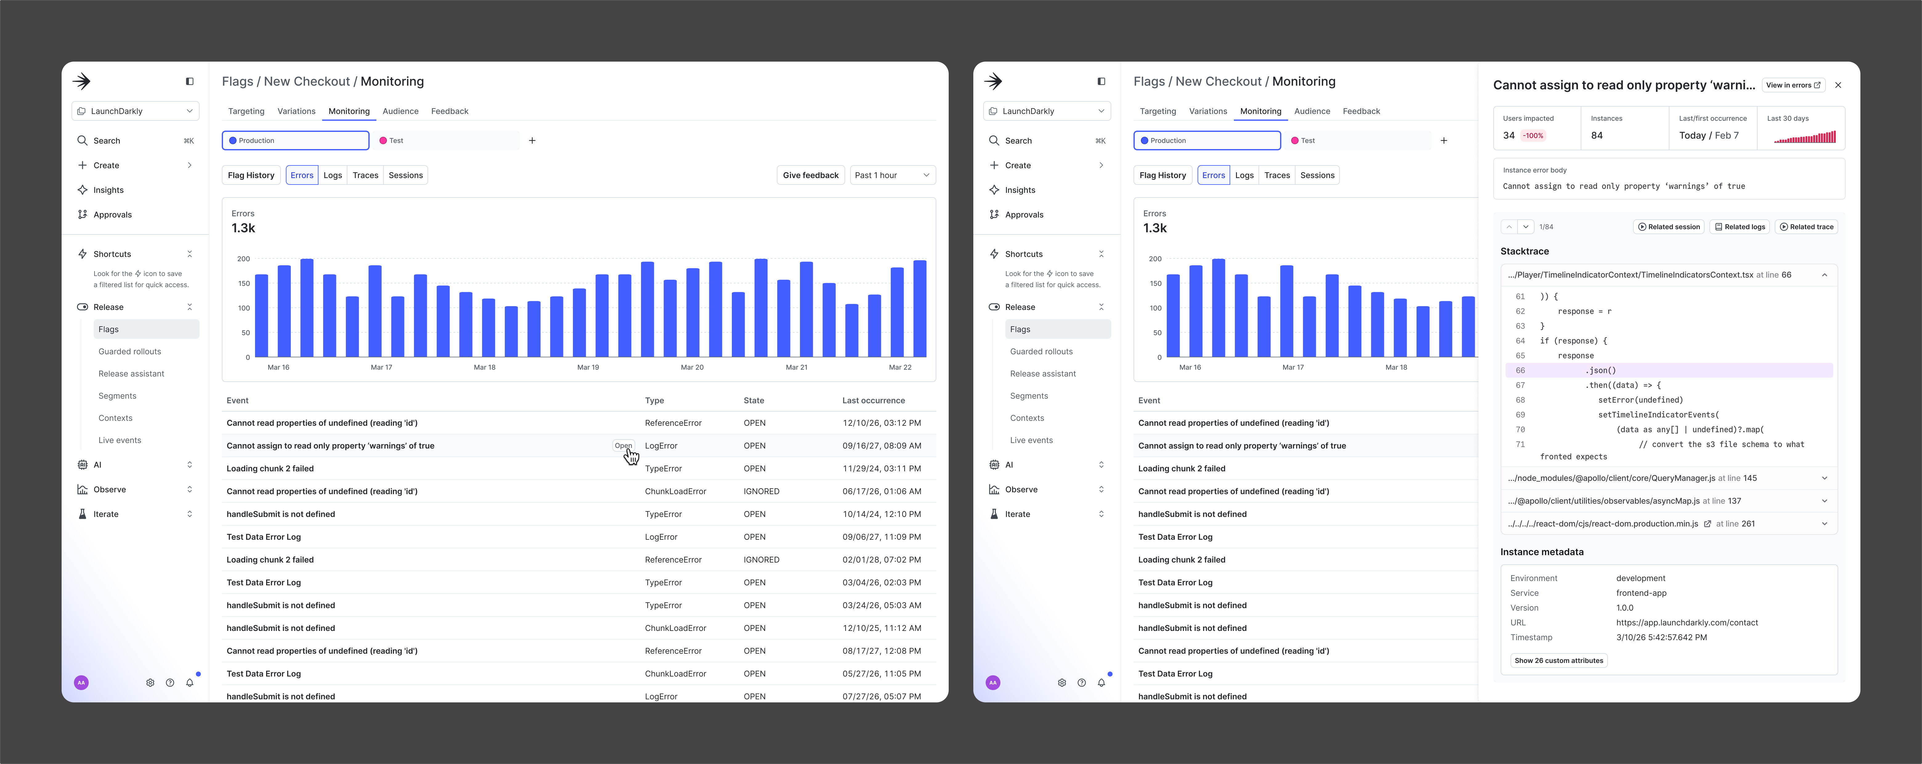
Task: Open the 11/29/24, 03:11 PM error row
Action: click(579, 469)
